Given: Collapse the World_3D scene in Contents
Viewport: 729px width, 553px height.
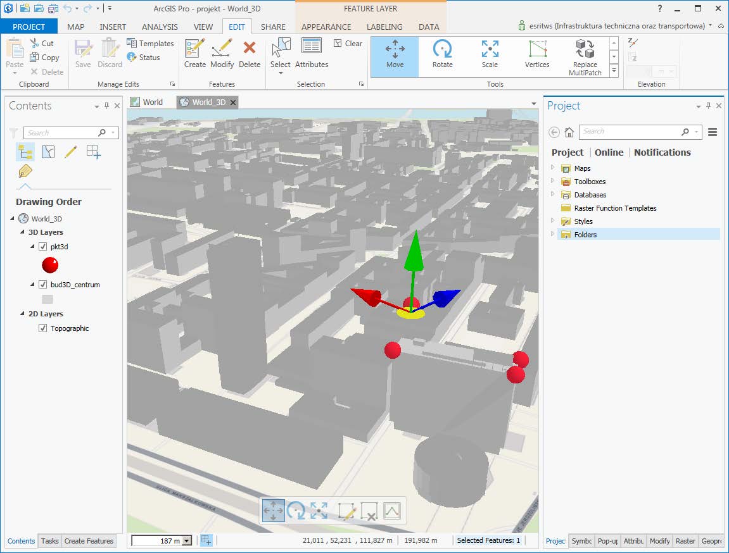Looking at the screenshot, I should tap(13, 219).
